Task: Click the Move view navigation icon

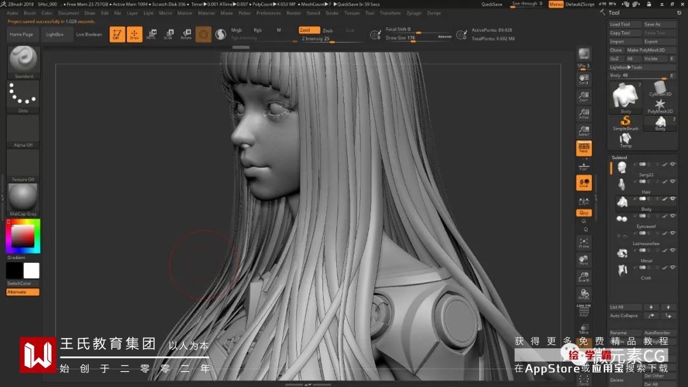Action: (x=584, y=260)
